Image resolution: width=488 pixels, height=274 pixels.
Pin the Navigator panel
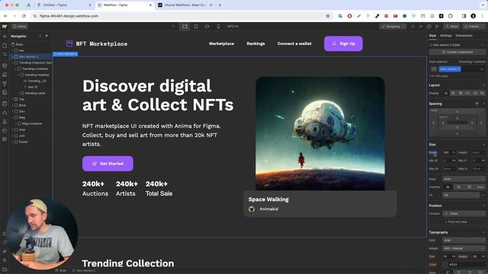point(47,36)
